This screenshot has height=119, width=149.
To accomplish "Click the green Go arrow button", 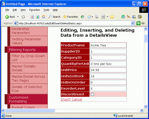I will (138, 23).
